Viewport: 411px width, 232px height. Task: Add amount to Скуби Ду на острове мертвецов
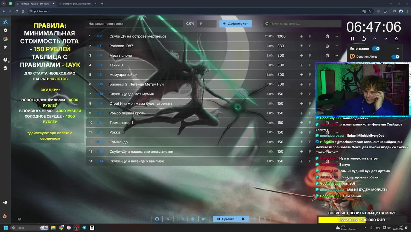pos(302,36)
